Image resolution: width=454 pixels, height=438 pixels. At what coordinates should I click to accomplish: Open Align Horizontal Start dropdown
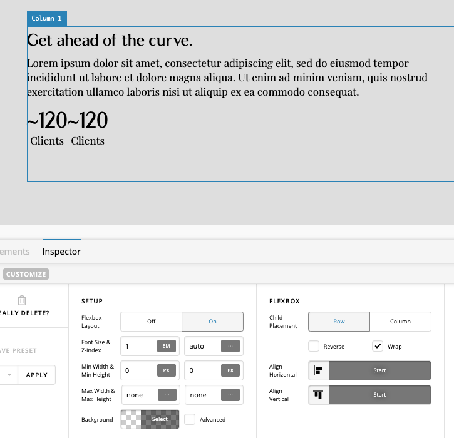[379, 370]
